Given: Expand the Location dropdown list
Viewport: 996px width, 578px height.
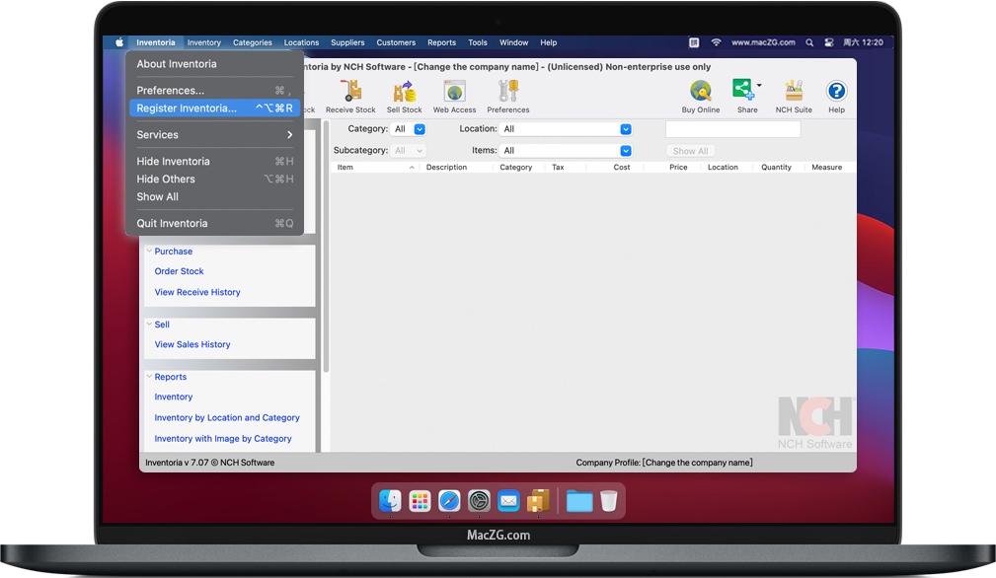Looking at the screenshot, I should [566, 129].
